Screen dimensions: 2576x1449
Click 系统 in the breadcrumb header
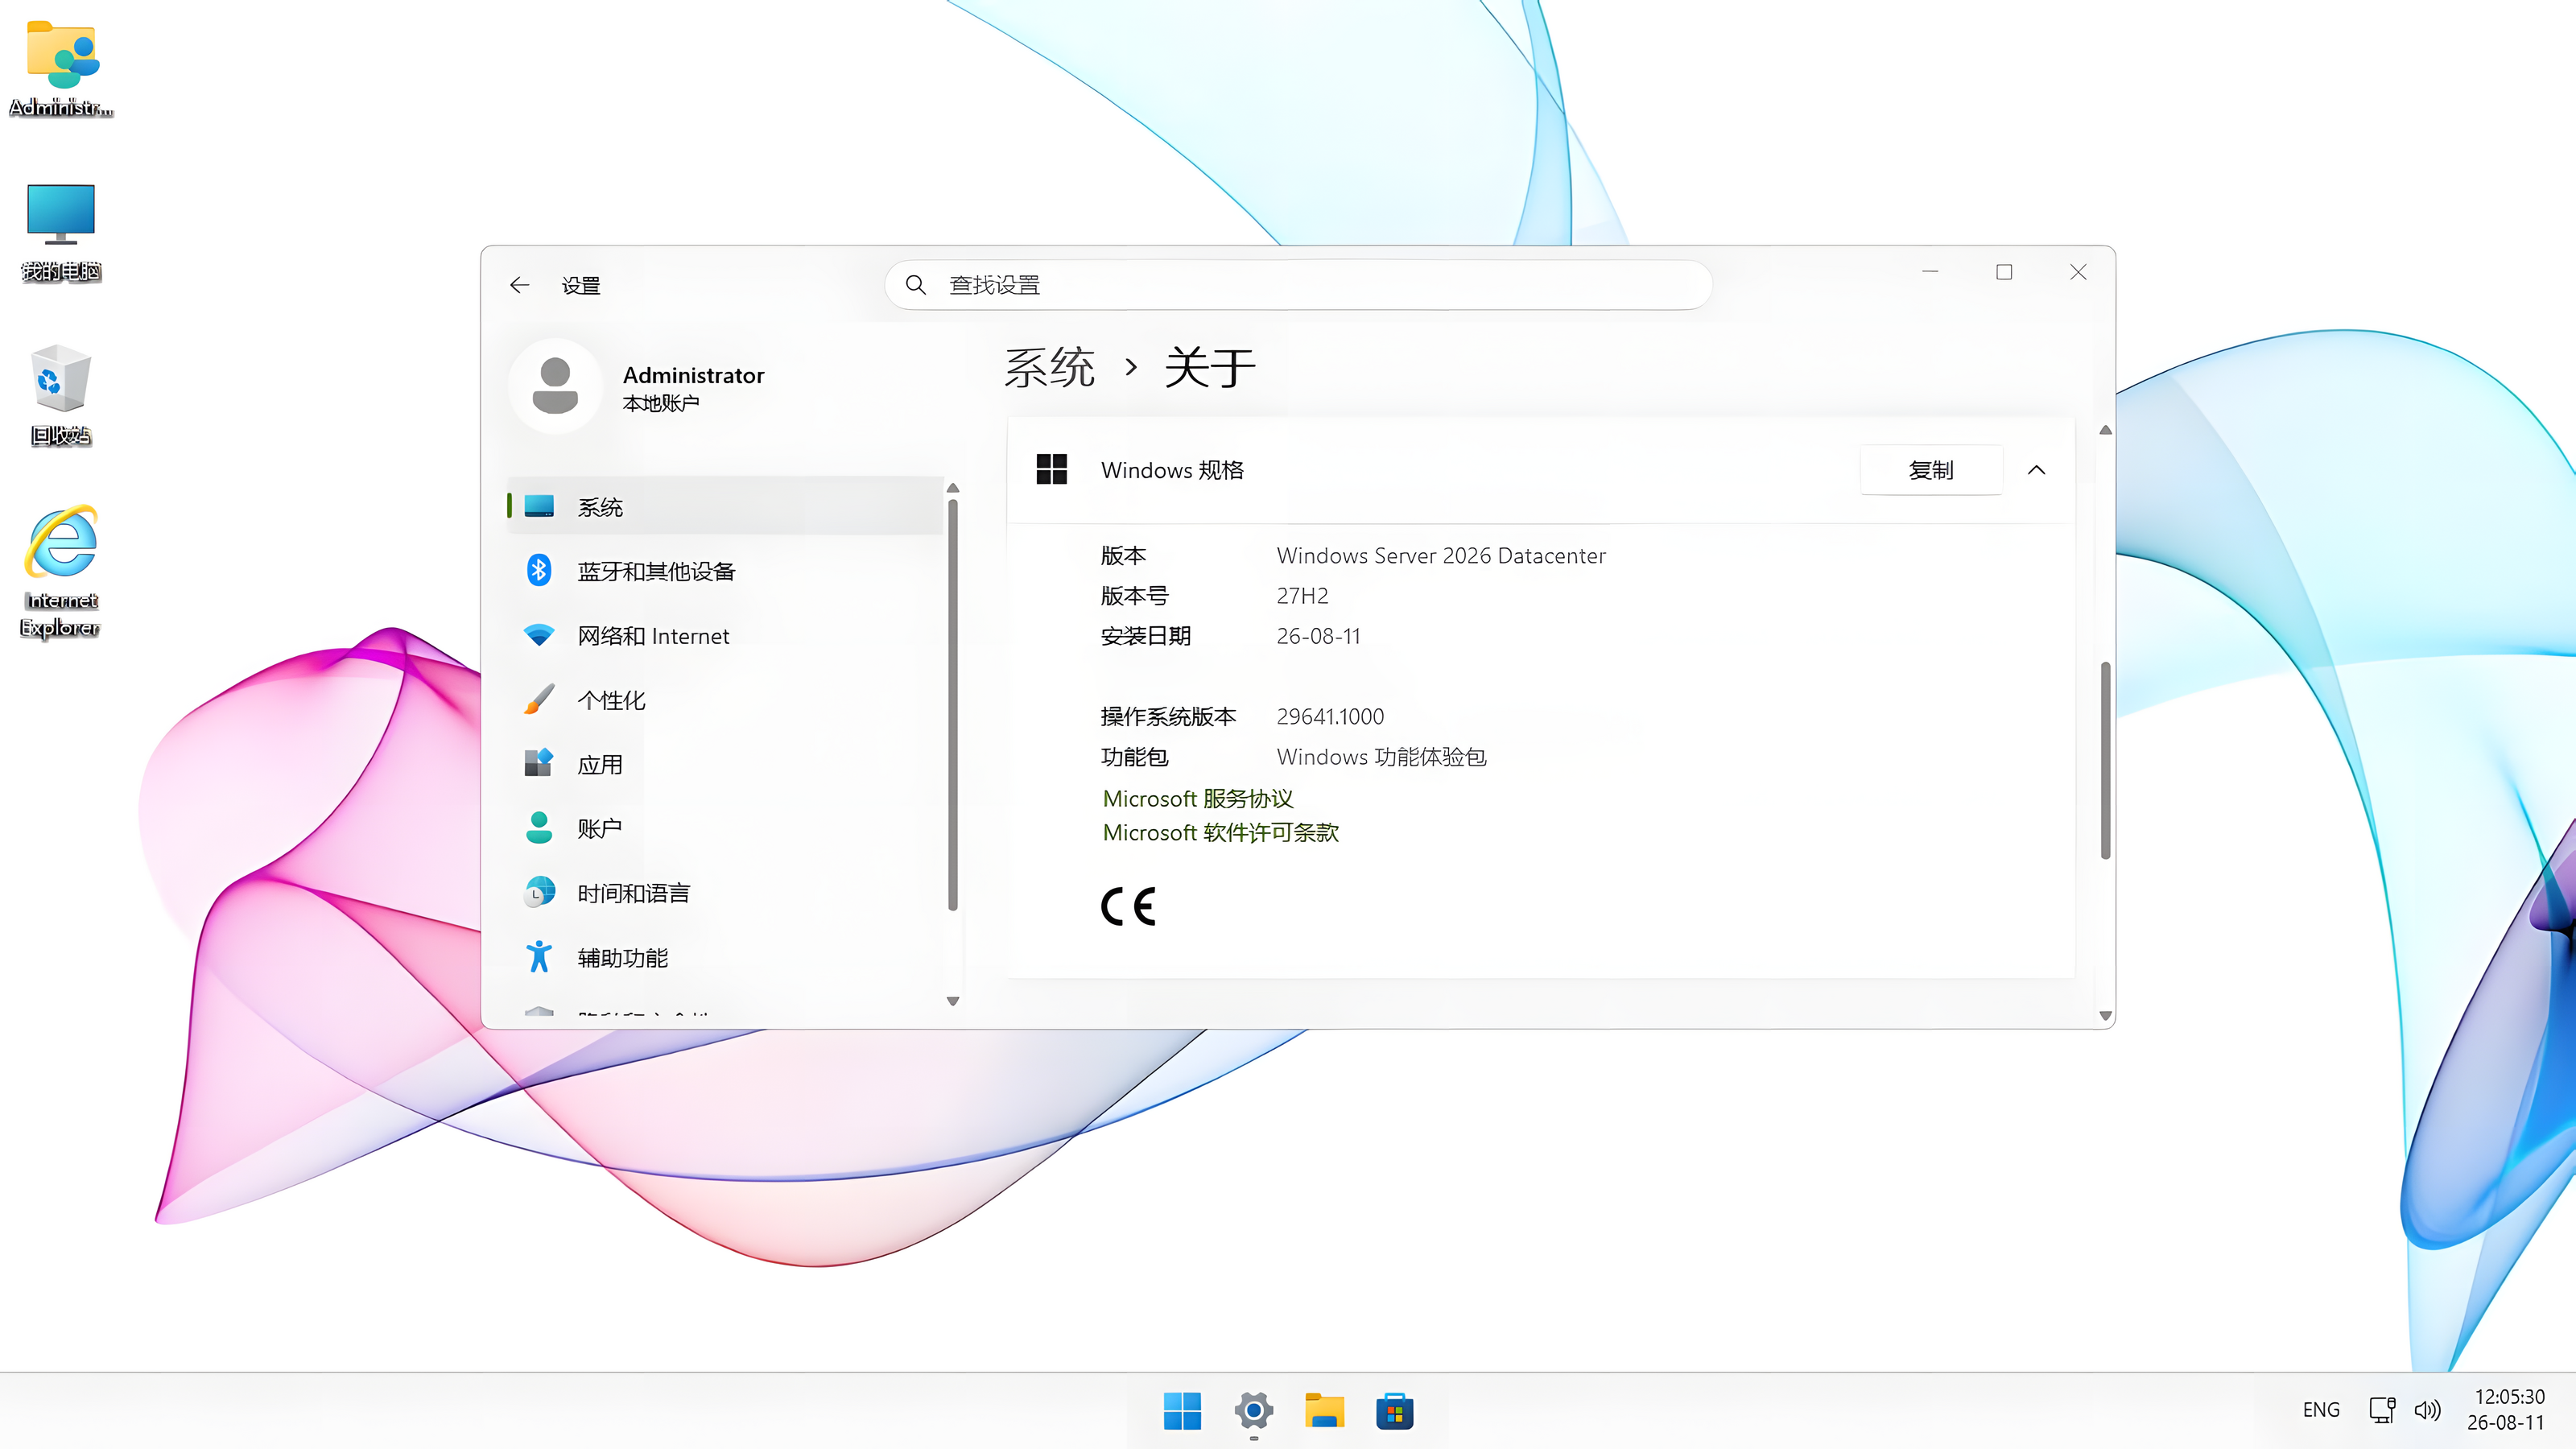(x=1049, y=367)
